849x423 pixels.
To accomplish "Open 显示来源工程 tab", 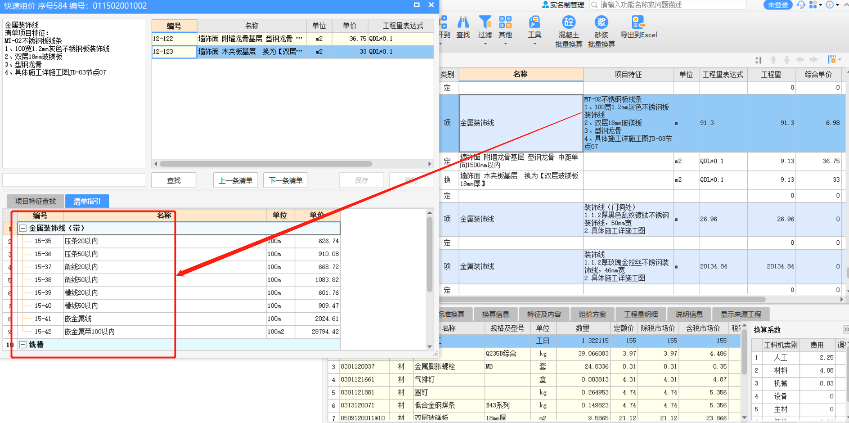I will (x=741, y=314).
